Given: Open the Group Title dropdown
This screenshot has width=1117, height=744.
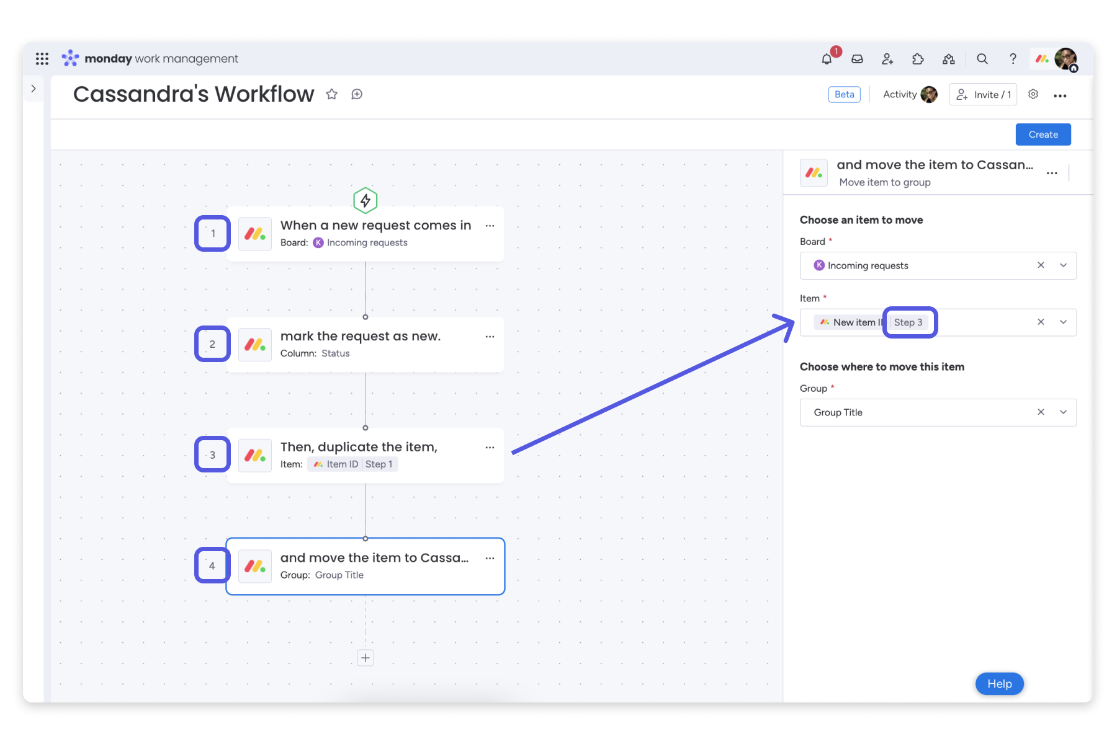Looking at the screenshot, I should (x=1064, y=412).
